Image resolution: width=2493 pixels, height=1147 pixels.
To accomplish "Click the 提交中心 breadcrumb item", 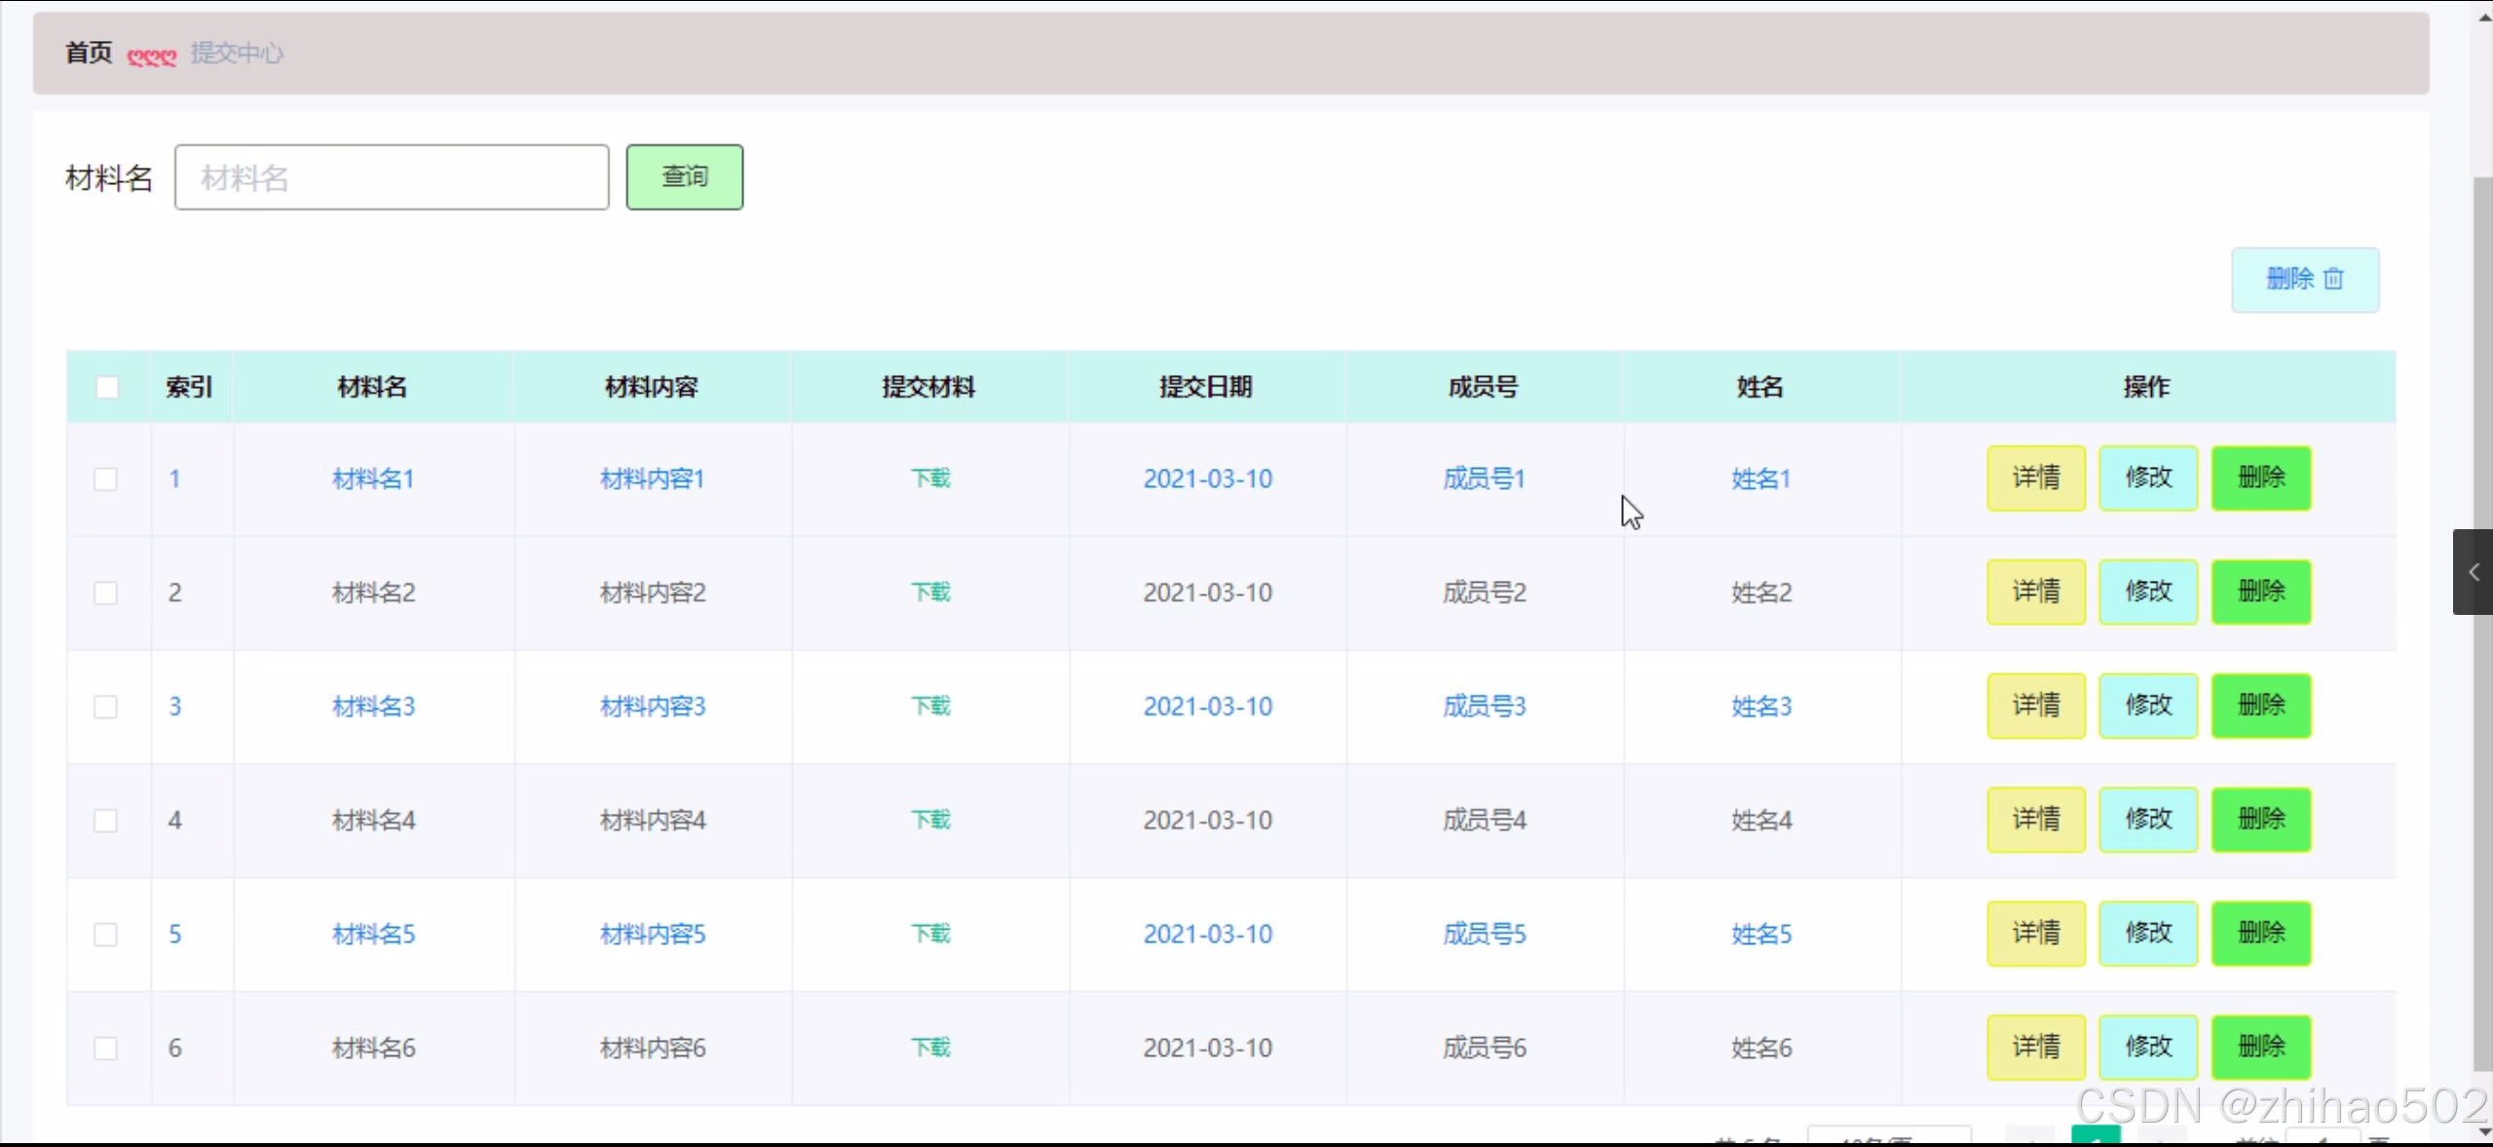I will pos(237,53).
